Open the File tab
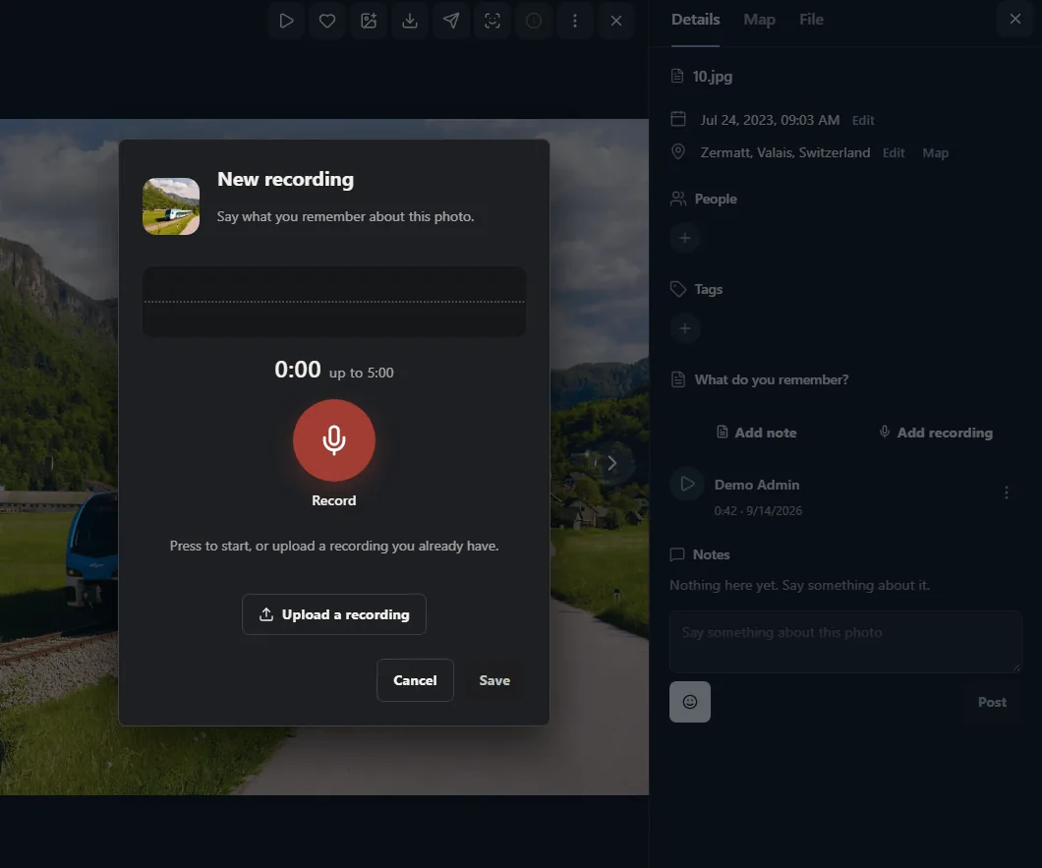This screenshot has height=868, width=1042. point(811,20)
